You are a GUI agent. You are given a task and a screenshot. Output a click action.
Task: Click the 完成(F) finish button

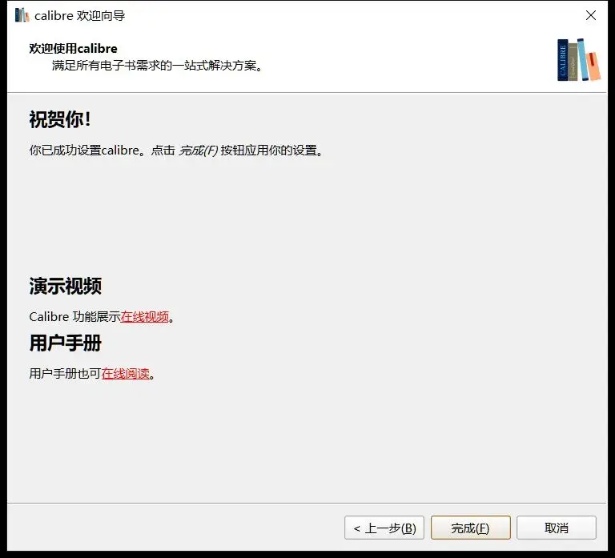point(470,528)
